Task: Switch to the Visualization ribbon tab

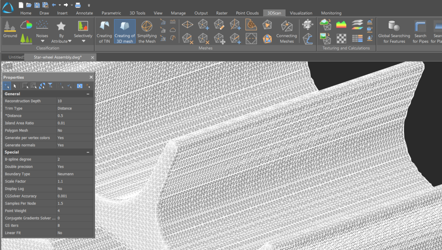Action: [301, 13]
